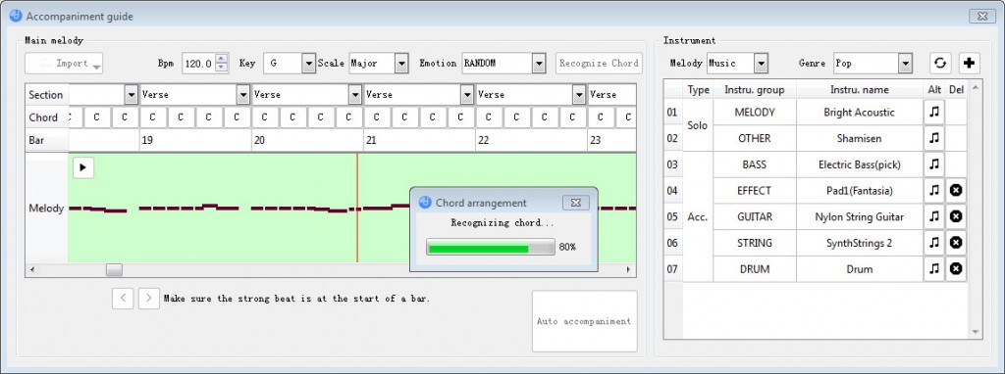Viewport: 1005px width, 374px height.
Task: Delete the GUITAR Nylon String Guitar track
Action: point(956,216)
